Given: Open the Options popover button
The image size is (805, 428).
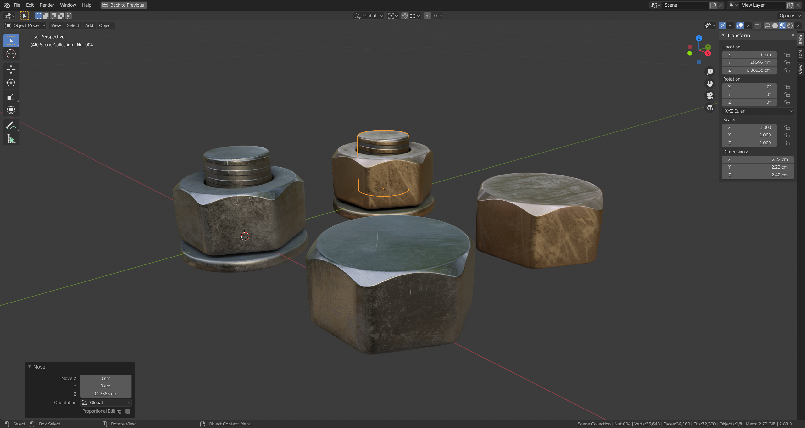Looking at the screenshot, I should [790, 16].
